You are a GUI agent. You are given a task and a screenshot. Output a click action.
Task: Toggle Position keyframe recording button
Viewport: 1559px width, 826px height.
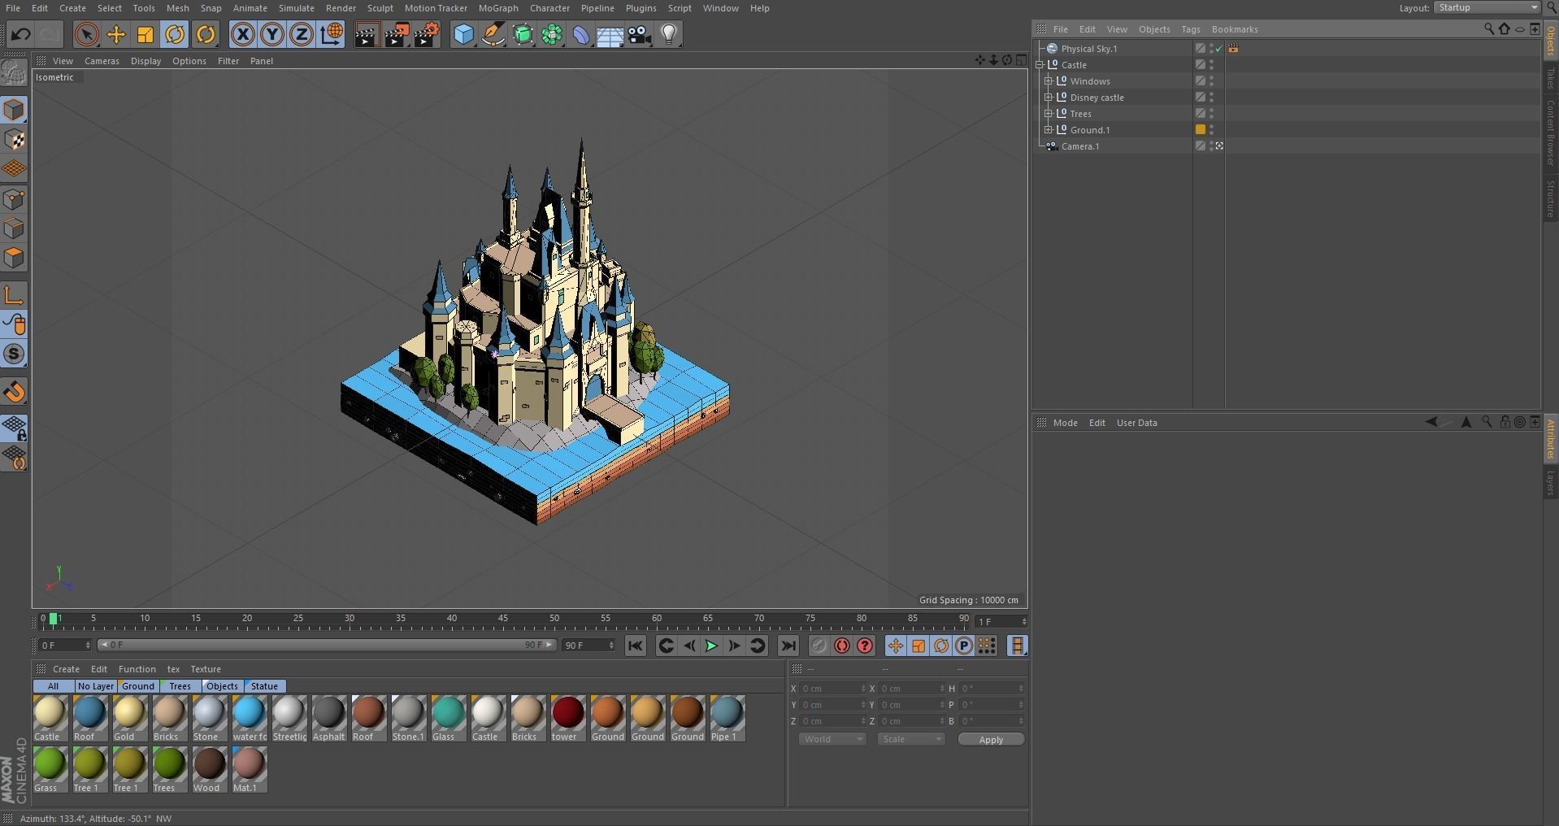pyautogui.click(x=895, y=646)
